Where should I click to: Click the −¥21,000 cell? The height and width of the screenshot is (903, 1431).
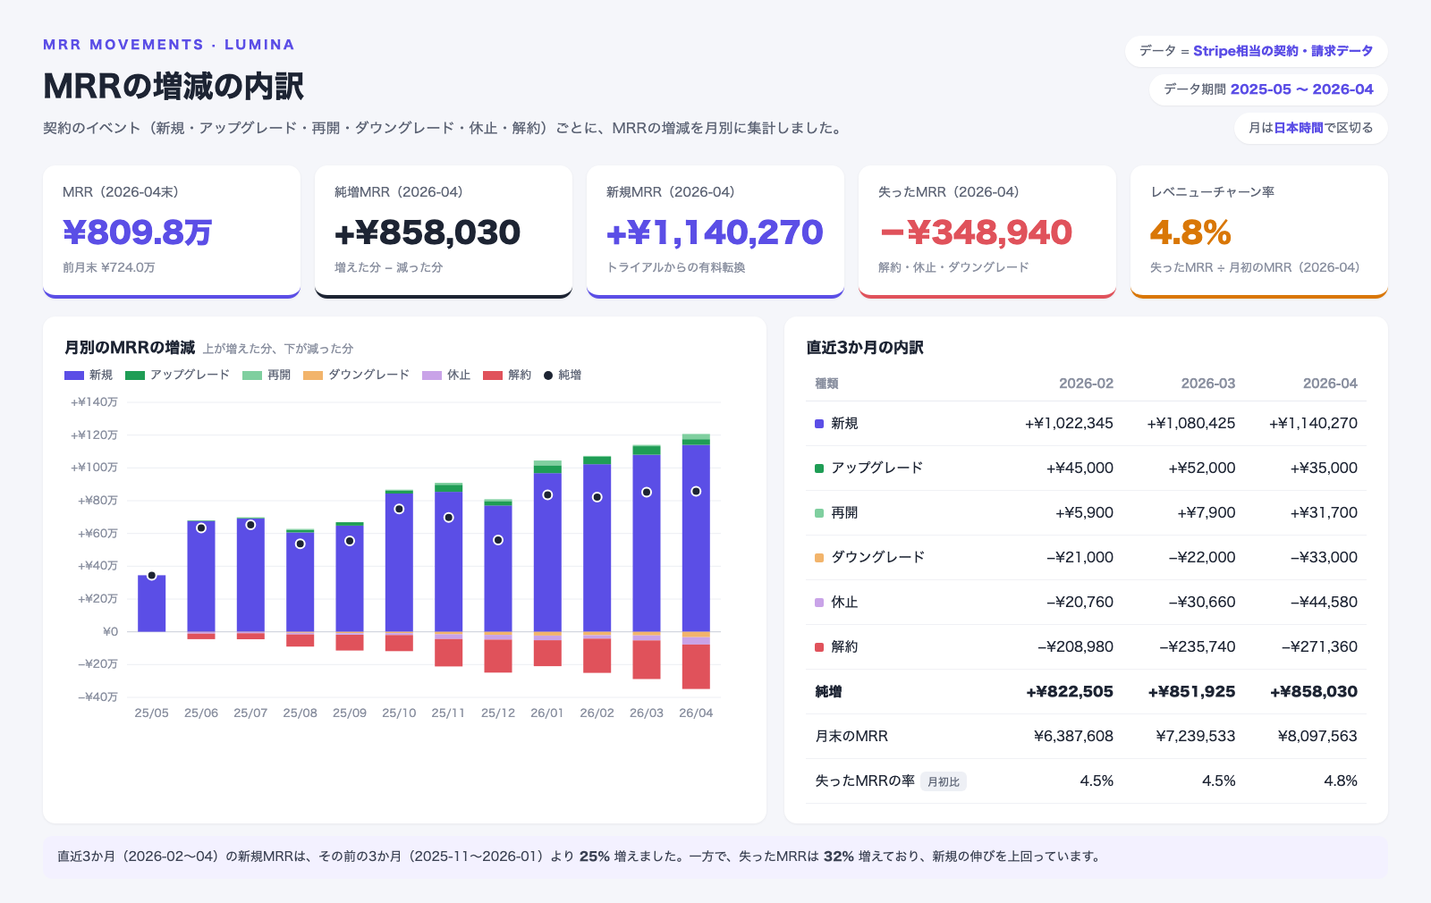click(x=1080, y=558)
